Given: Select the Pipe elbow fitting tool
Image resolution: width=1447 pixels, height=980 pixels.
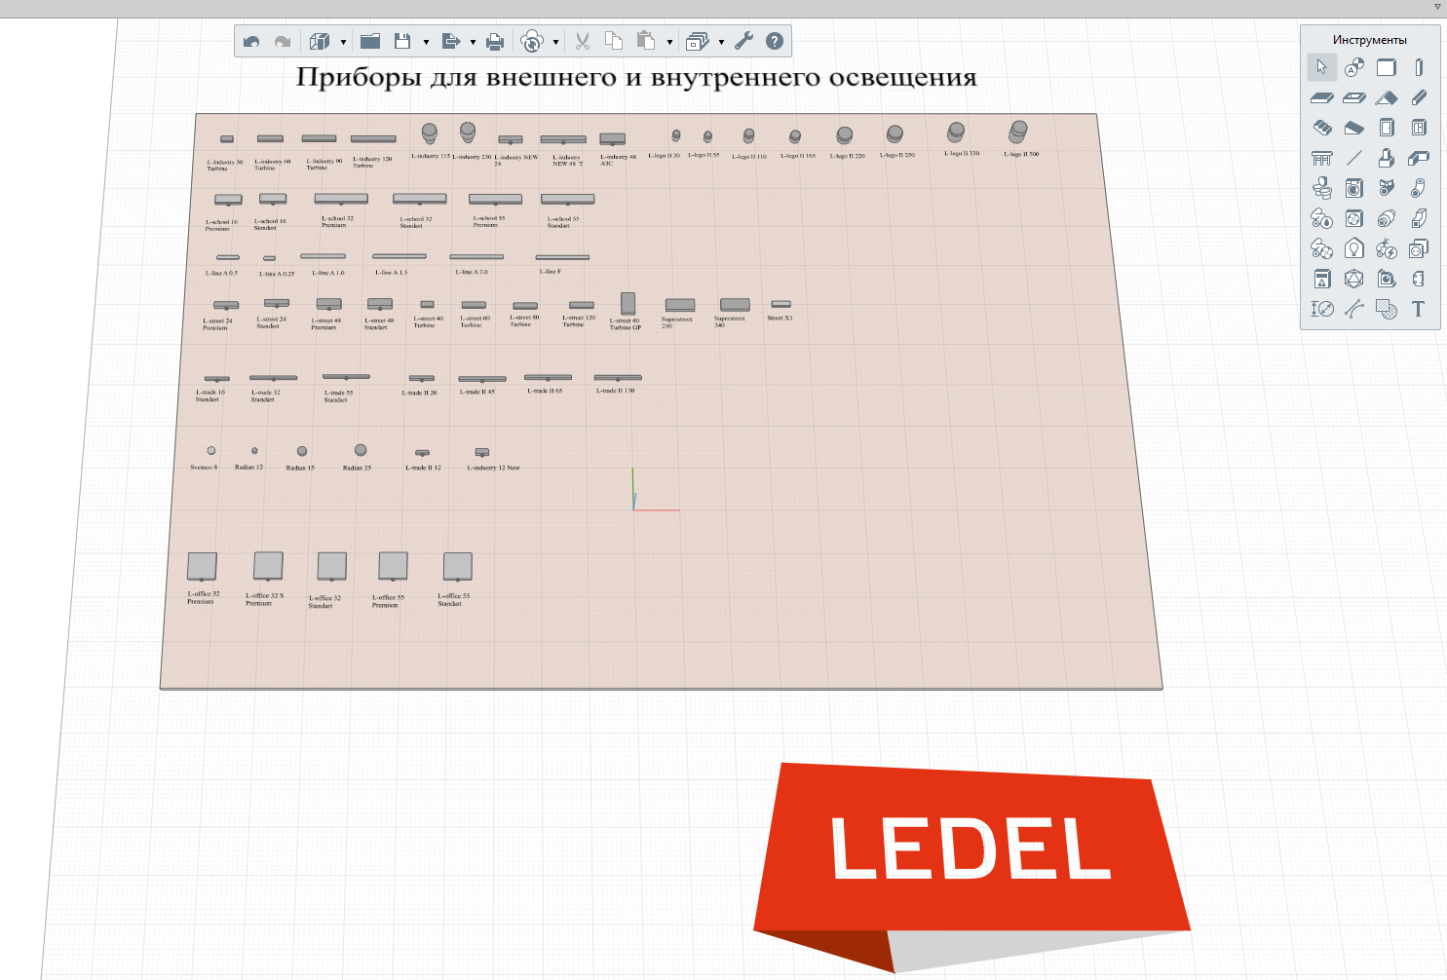Looking at the screenshot, I should 1419,188.
